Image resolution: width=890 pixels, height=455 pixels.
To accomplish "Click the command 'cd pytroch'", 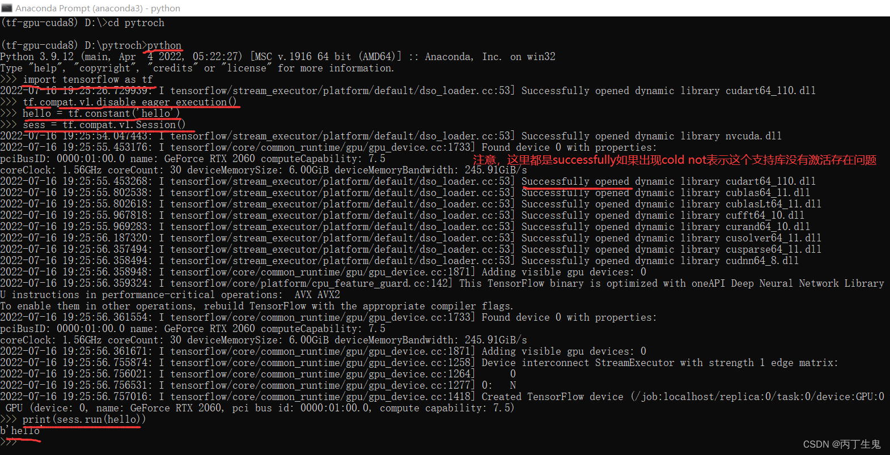I will pos(136,23).
